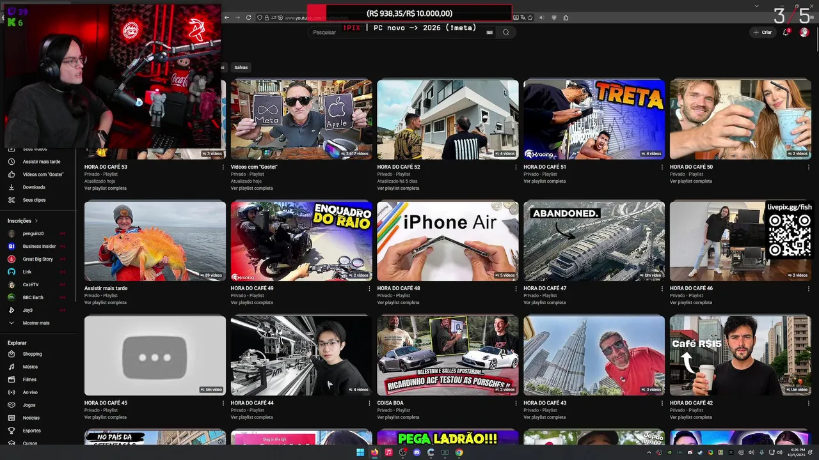819x460 pixels.
Task: Open the Esportes trophy icon
Action: click(x=11, y=431)
